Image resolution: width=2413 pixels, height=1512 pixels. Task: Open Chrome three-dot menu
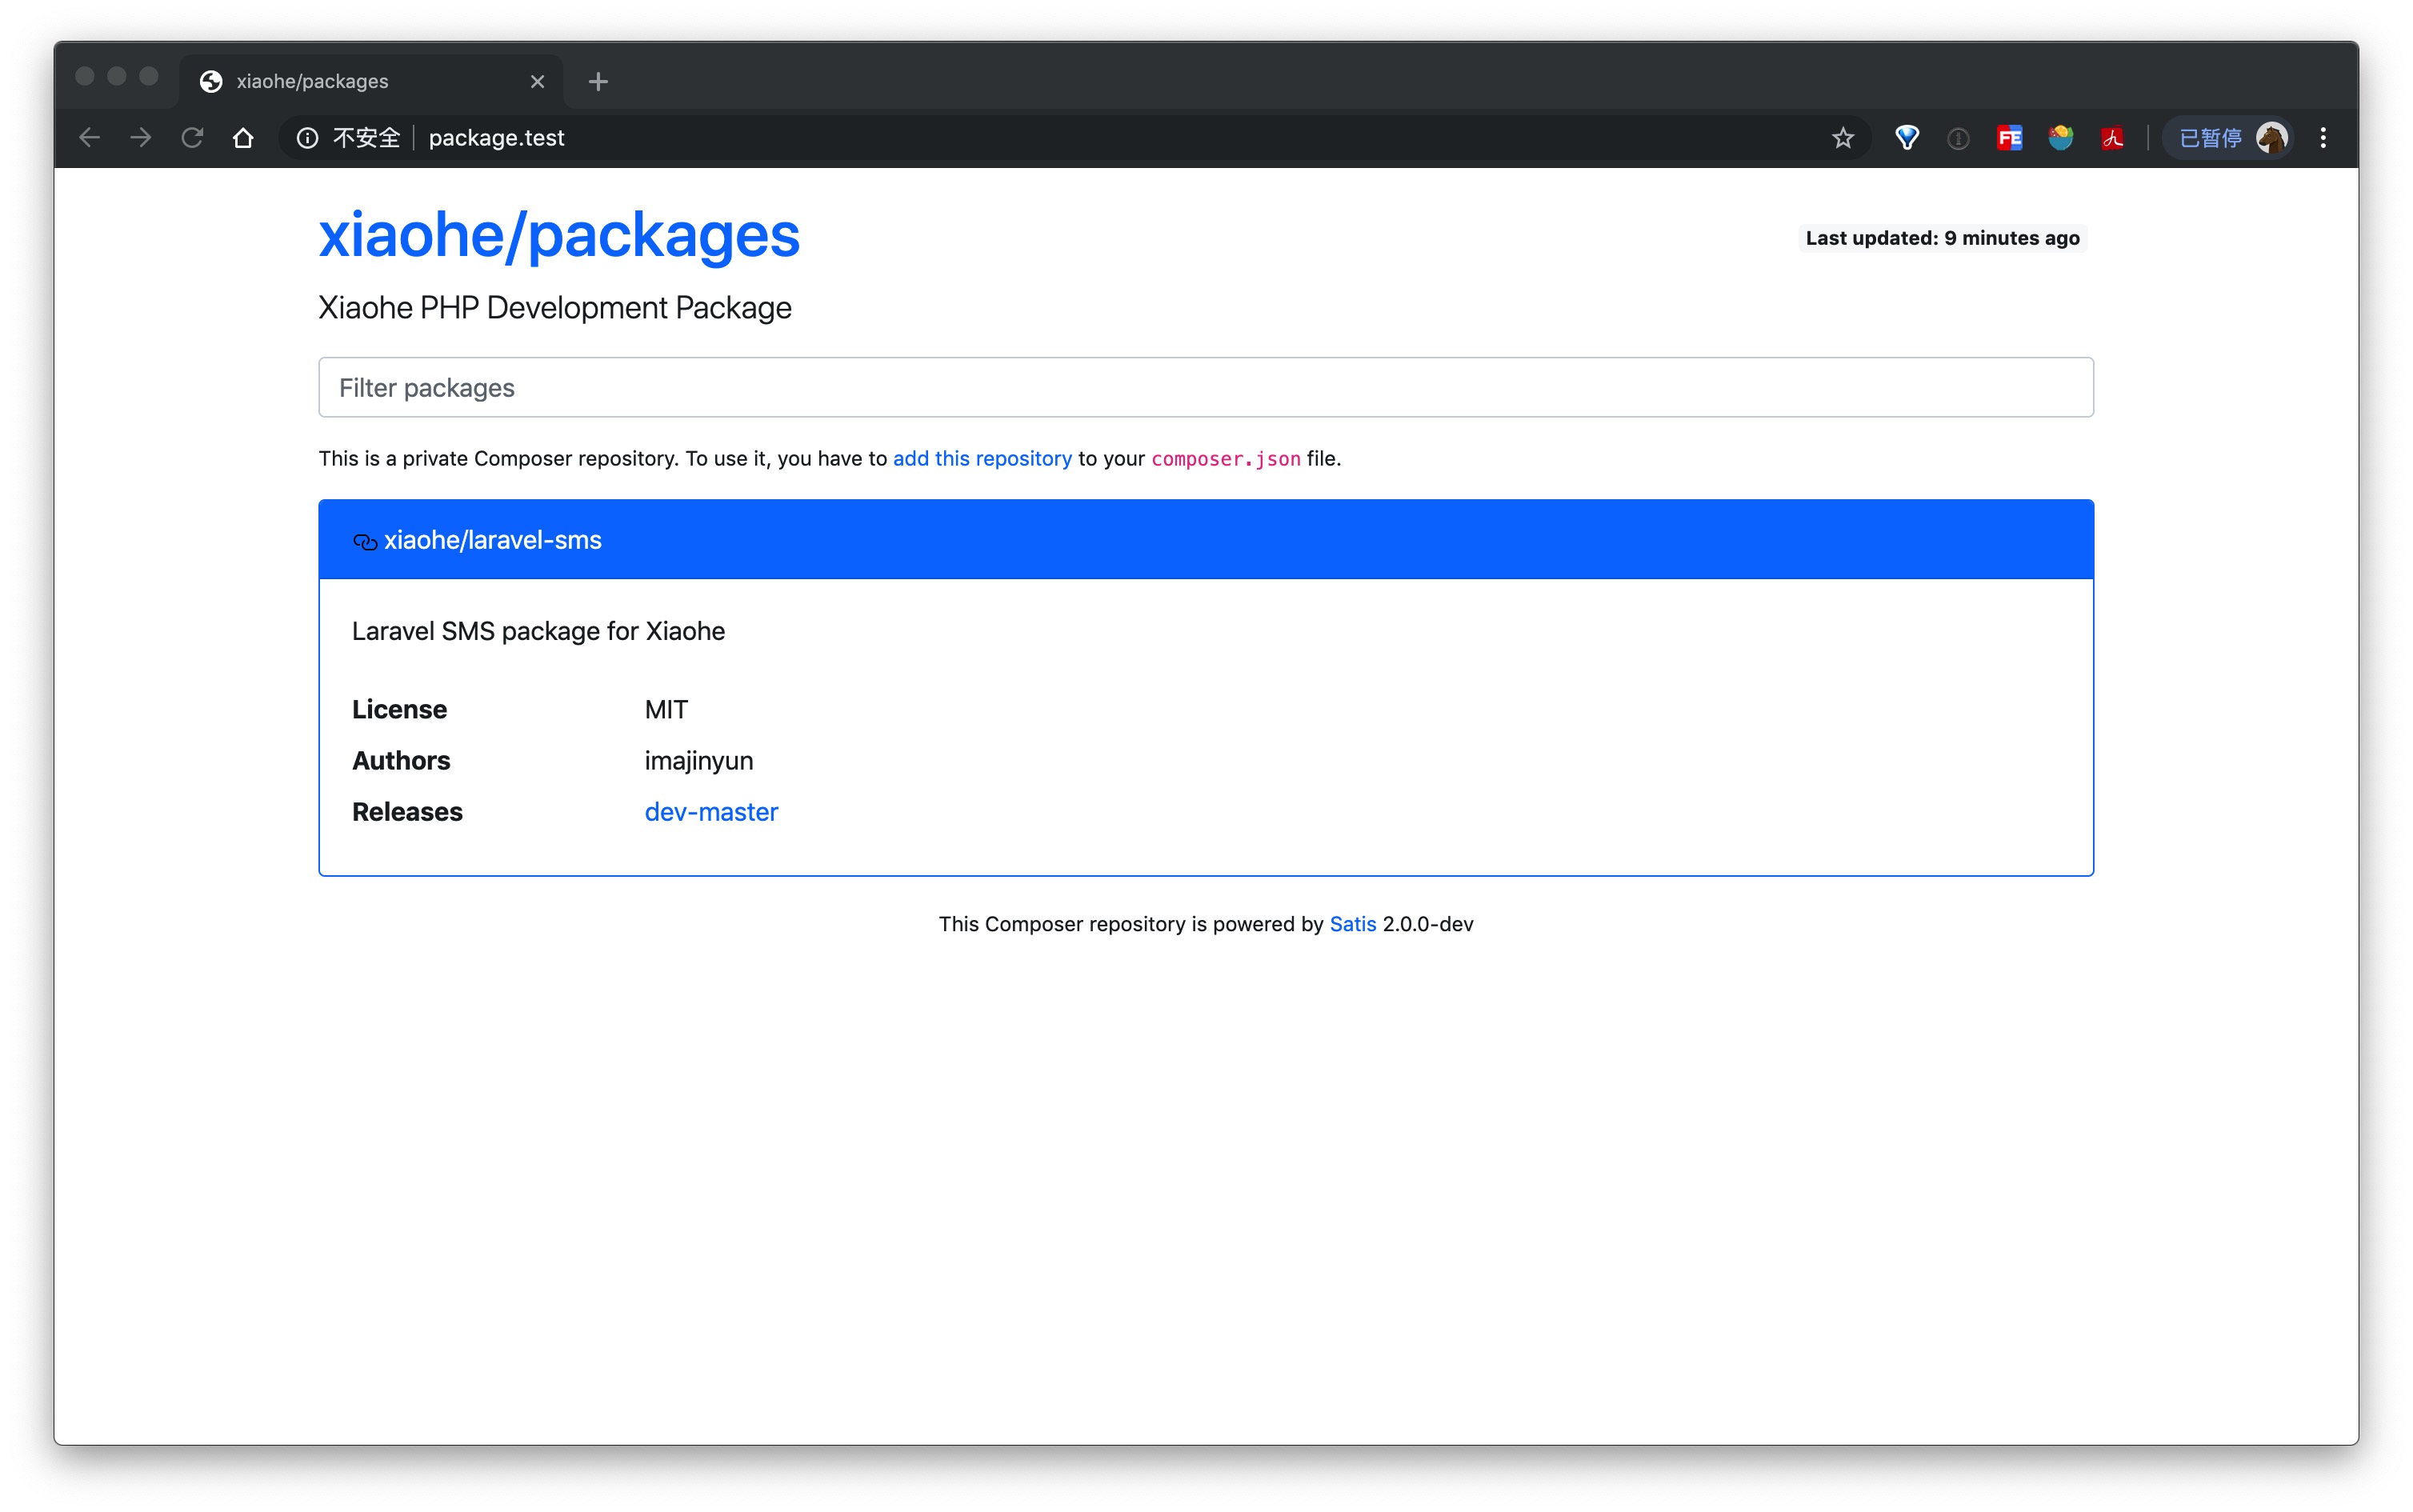(x=2323, y=138)
